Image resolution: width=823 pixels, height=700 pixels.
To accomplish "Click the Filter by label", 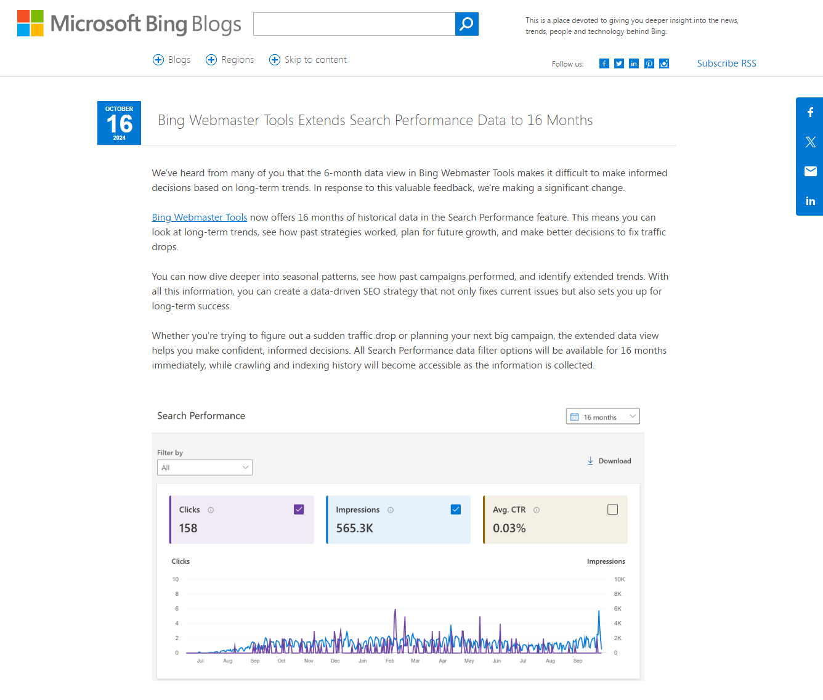I will click(x=170, y=453).
